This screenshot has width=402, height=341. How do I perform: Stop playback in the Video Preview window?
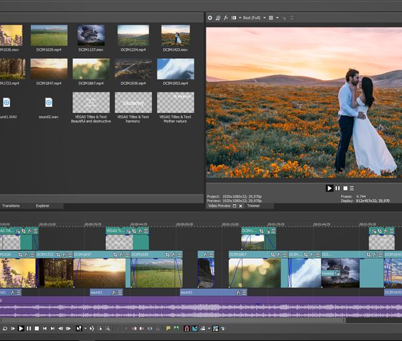tap(345, 189)
